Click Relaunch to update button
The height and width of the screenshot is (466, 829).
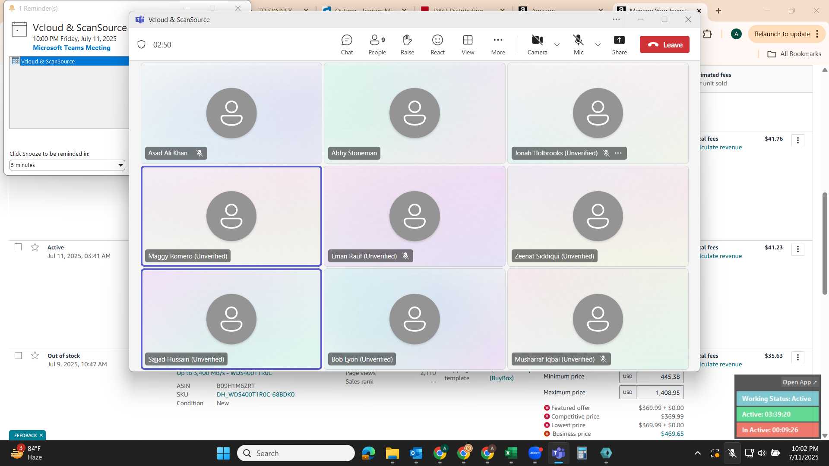coord(782,34)
